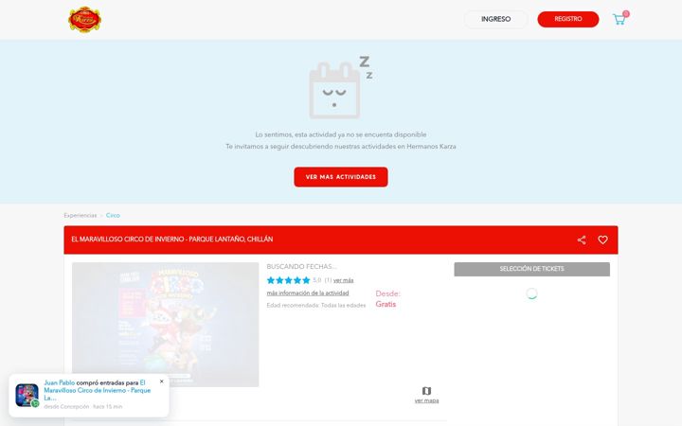The image size is (682, 426).
Task: Click the circus poster image
Action: coord(165,325)
